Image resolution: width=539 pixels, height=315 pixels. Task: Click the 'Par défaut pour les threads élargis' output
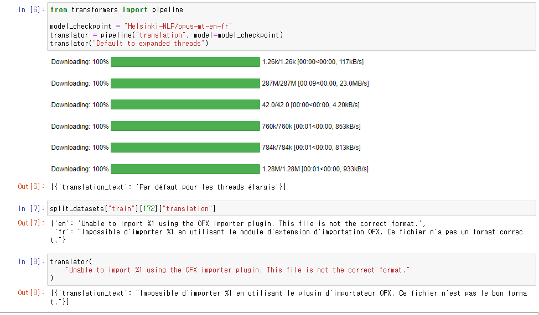pos(208,187)
